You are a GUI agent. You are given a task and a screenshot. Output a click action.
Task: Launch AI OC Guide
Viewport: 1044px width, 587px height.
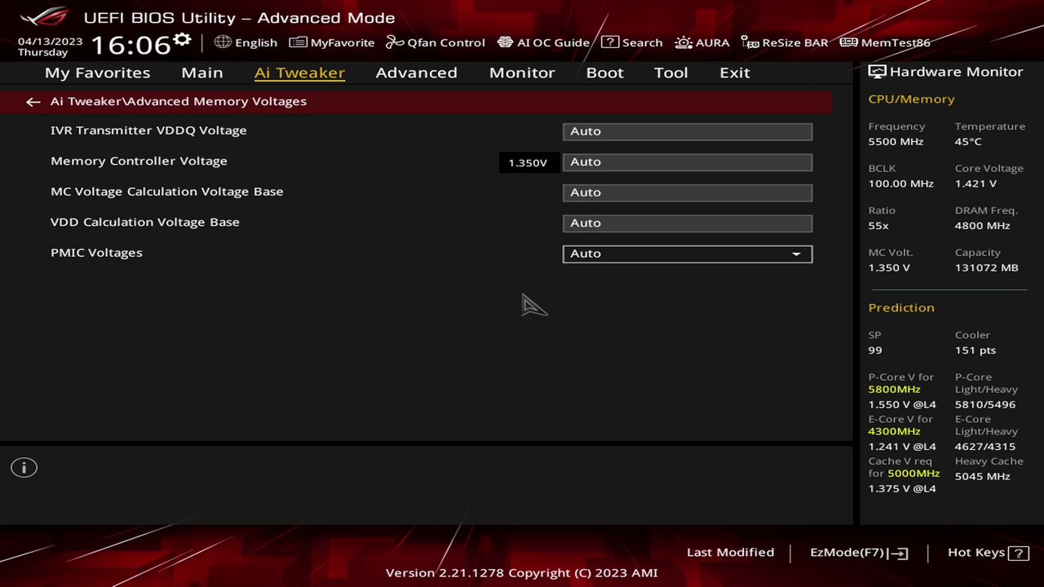[543, 42]
